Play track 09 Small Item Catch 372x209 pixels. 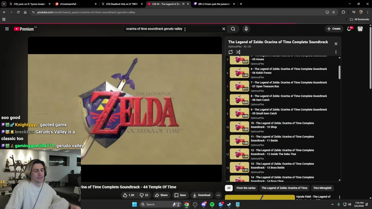[282, 113]
